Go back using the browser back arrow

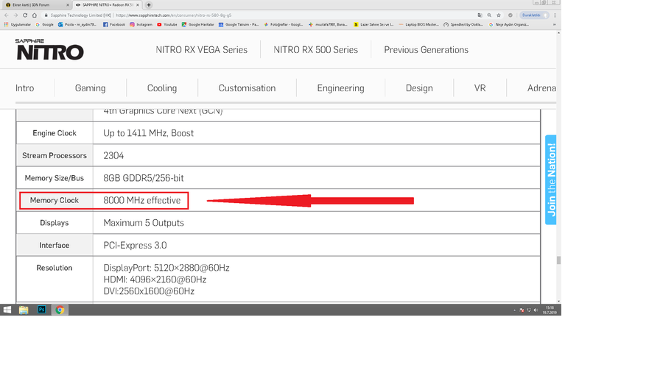click(7, 15)
